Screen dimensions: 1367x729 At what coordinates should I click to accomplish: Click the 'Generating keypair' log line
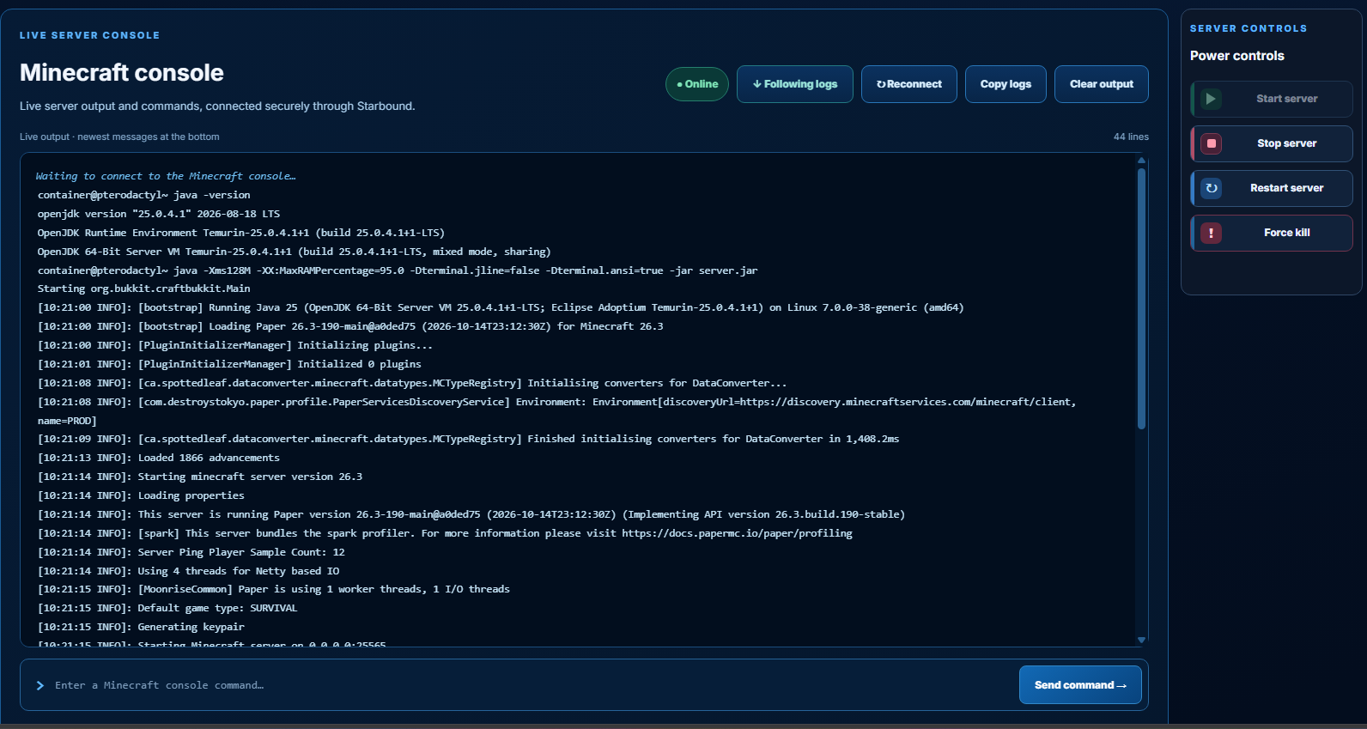tap(141, 627)
